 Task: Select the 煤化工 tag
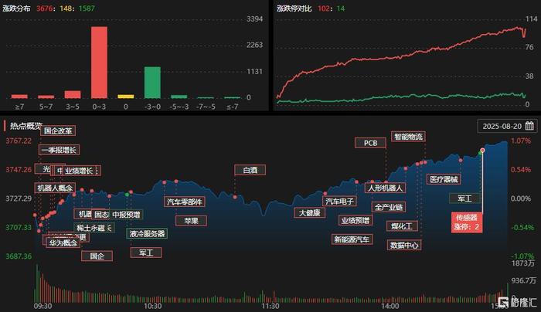(402, 226)
